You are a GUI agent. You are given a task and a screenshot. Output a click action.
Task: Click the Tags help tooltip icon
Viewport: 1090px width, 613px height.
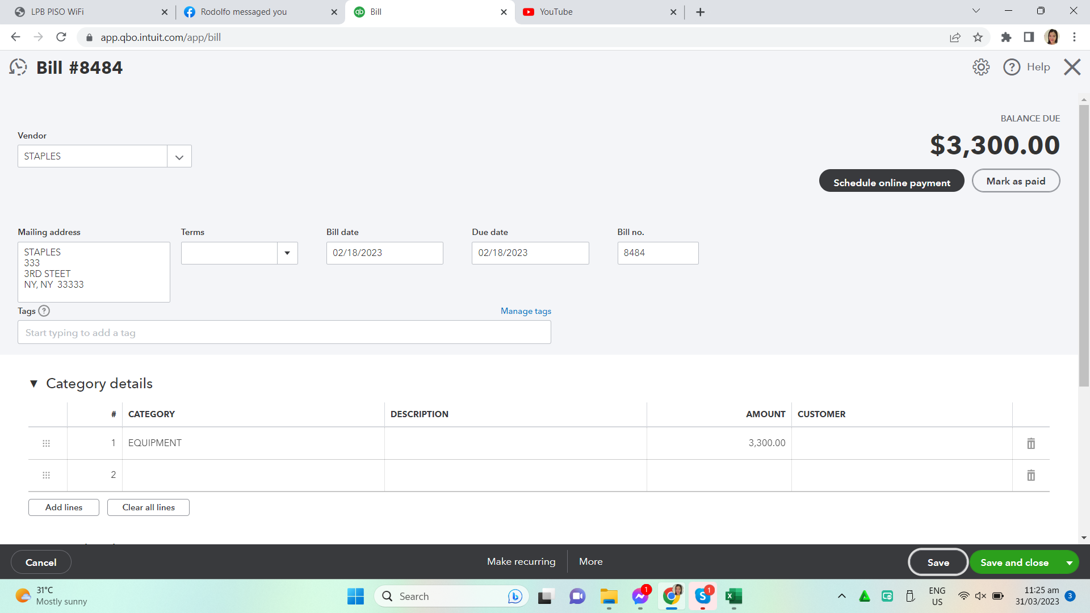[x=44, y=311]
